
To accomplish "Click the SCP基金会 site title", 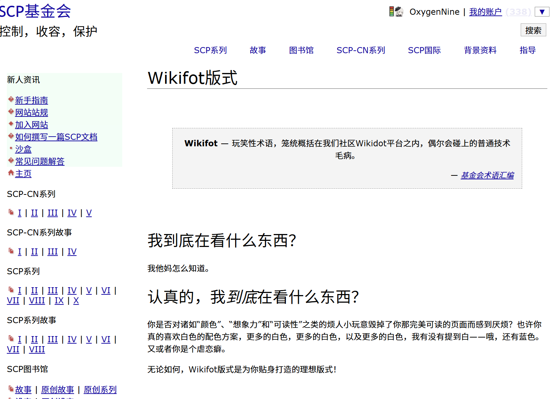I will [x=35, y=12].
